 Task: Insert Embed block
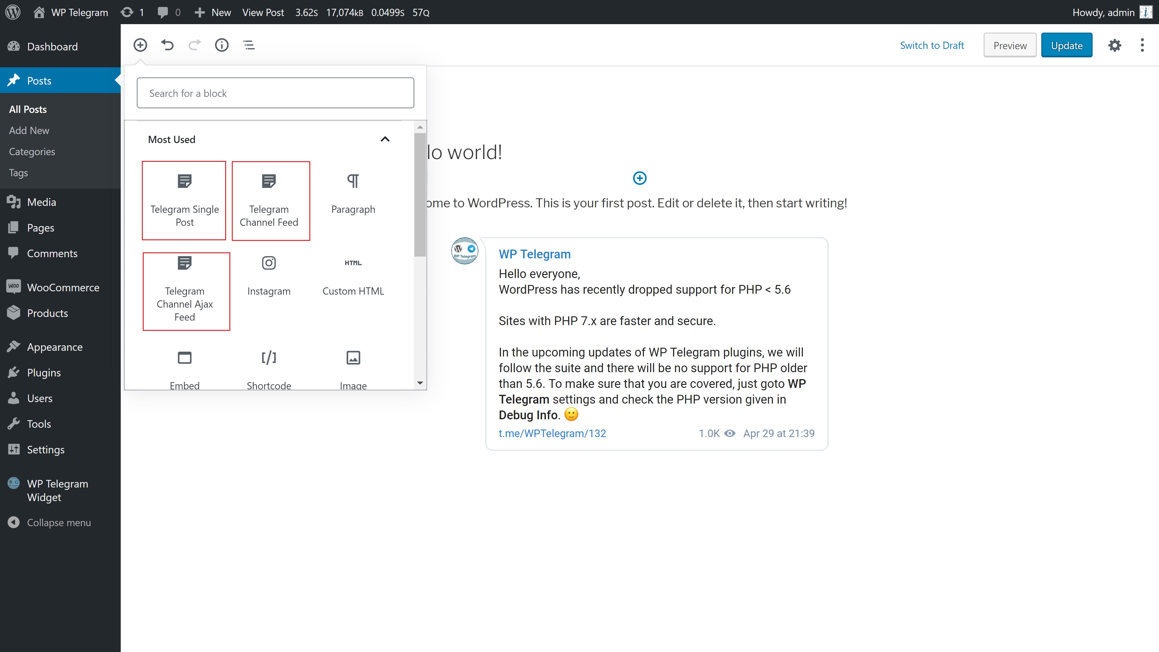coord(184,369)
